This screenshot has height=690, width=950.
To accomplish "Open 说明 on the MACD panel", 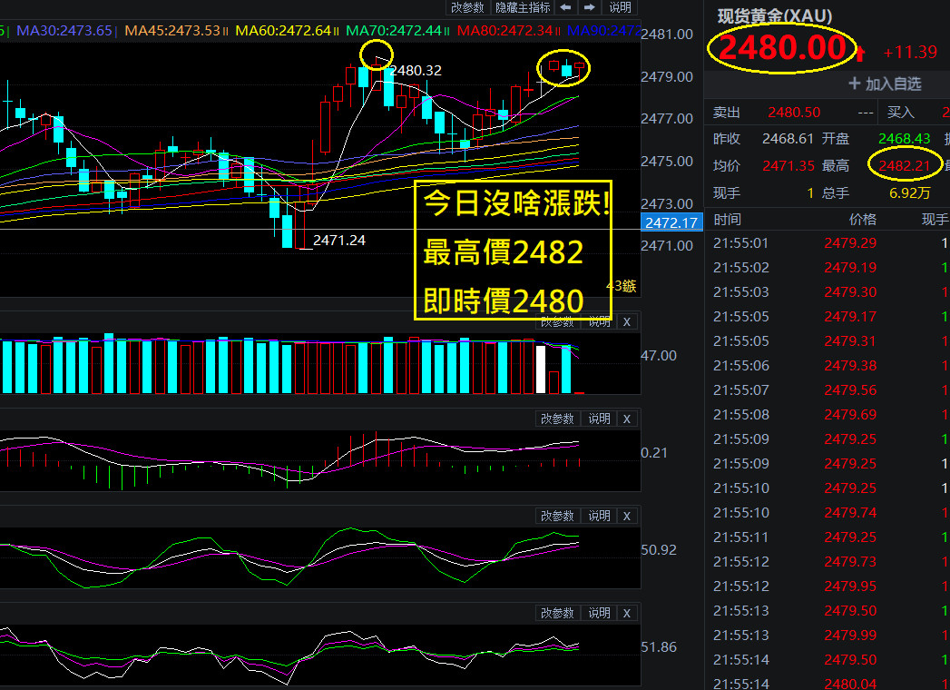I will [x=599, y=419].
